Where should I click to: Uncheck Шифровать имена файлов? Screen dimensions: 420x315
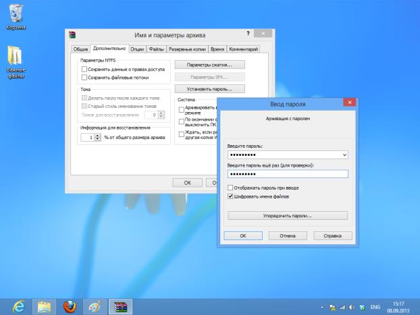coord(230,196)
